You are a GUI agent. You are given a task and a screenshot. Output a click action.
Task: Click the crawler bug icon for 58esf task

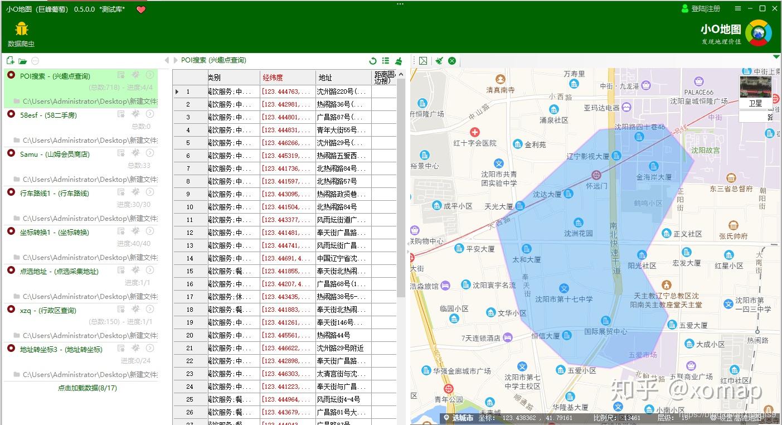[135, 114]
